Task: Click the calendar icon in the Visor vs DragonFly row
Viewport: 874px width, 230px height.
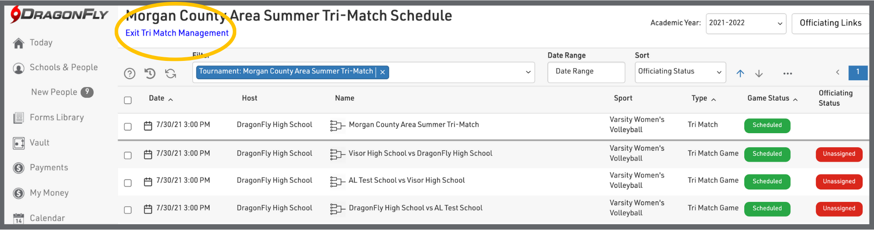Action: pos(148,155)
